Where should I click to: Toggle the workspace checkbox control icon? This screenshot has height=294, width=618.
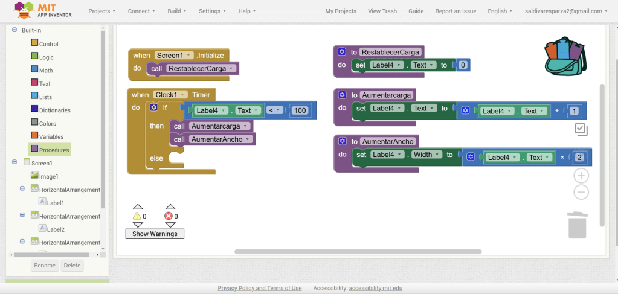(x=581, y=129)
